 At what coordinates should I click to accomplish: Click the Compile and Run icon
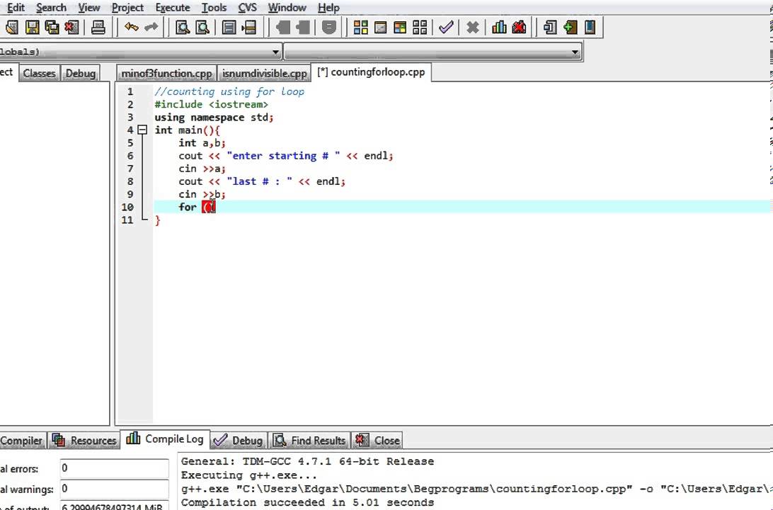pos(400,27)
